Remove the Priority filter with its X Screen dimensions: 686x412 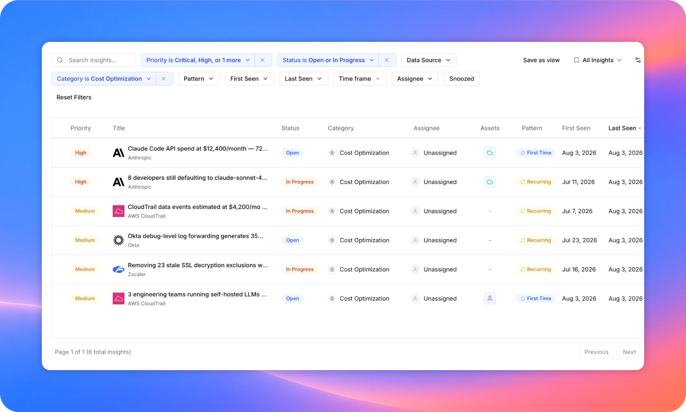(x=263, y=60)
